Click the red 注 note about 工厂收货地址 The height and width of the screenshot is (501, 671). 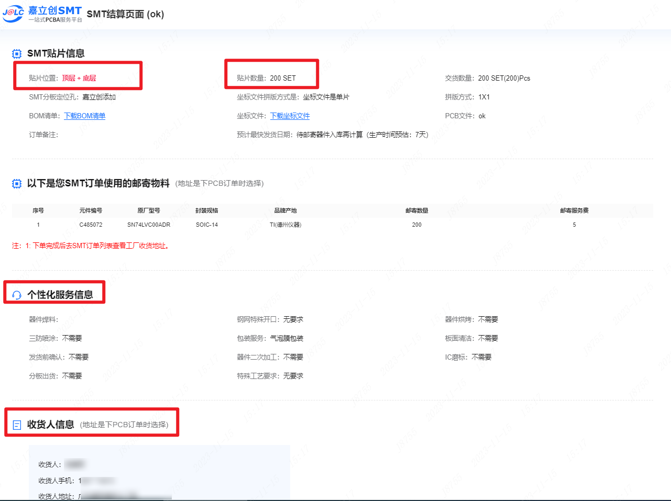tap(91, 246)
